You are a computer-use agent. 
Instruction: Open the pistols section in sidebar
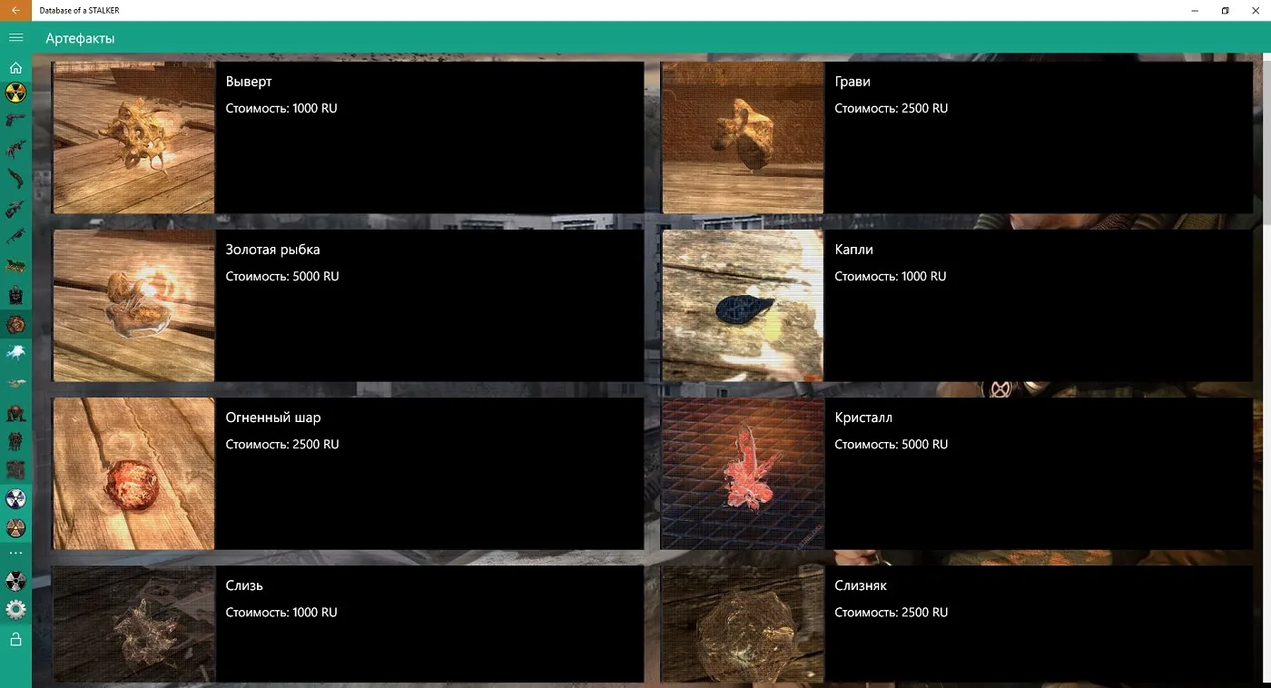point(15,120)
